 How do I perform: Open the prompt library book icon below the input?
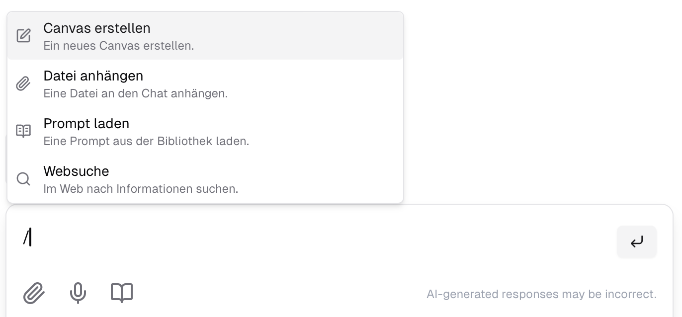[x=122, y=293]
